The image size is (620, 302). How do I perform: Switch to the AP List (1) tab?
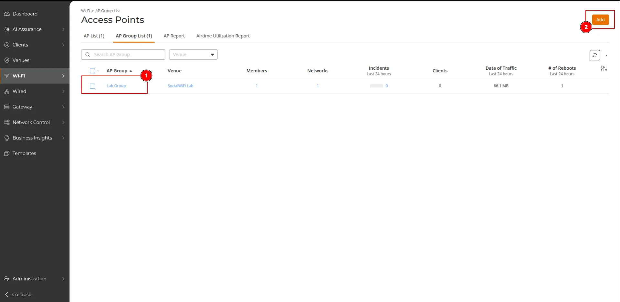[94, 36]
